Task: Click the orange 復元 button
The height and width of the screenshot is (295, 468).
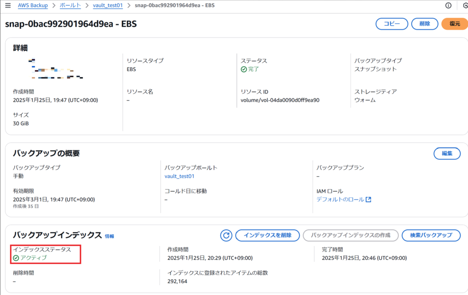Action: click(x=455, y=24)
